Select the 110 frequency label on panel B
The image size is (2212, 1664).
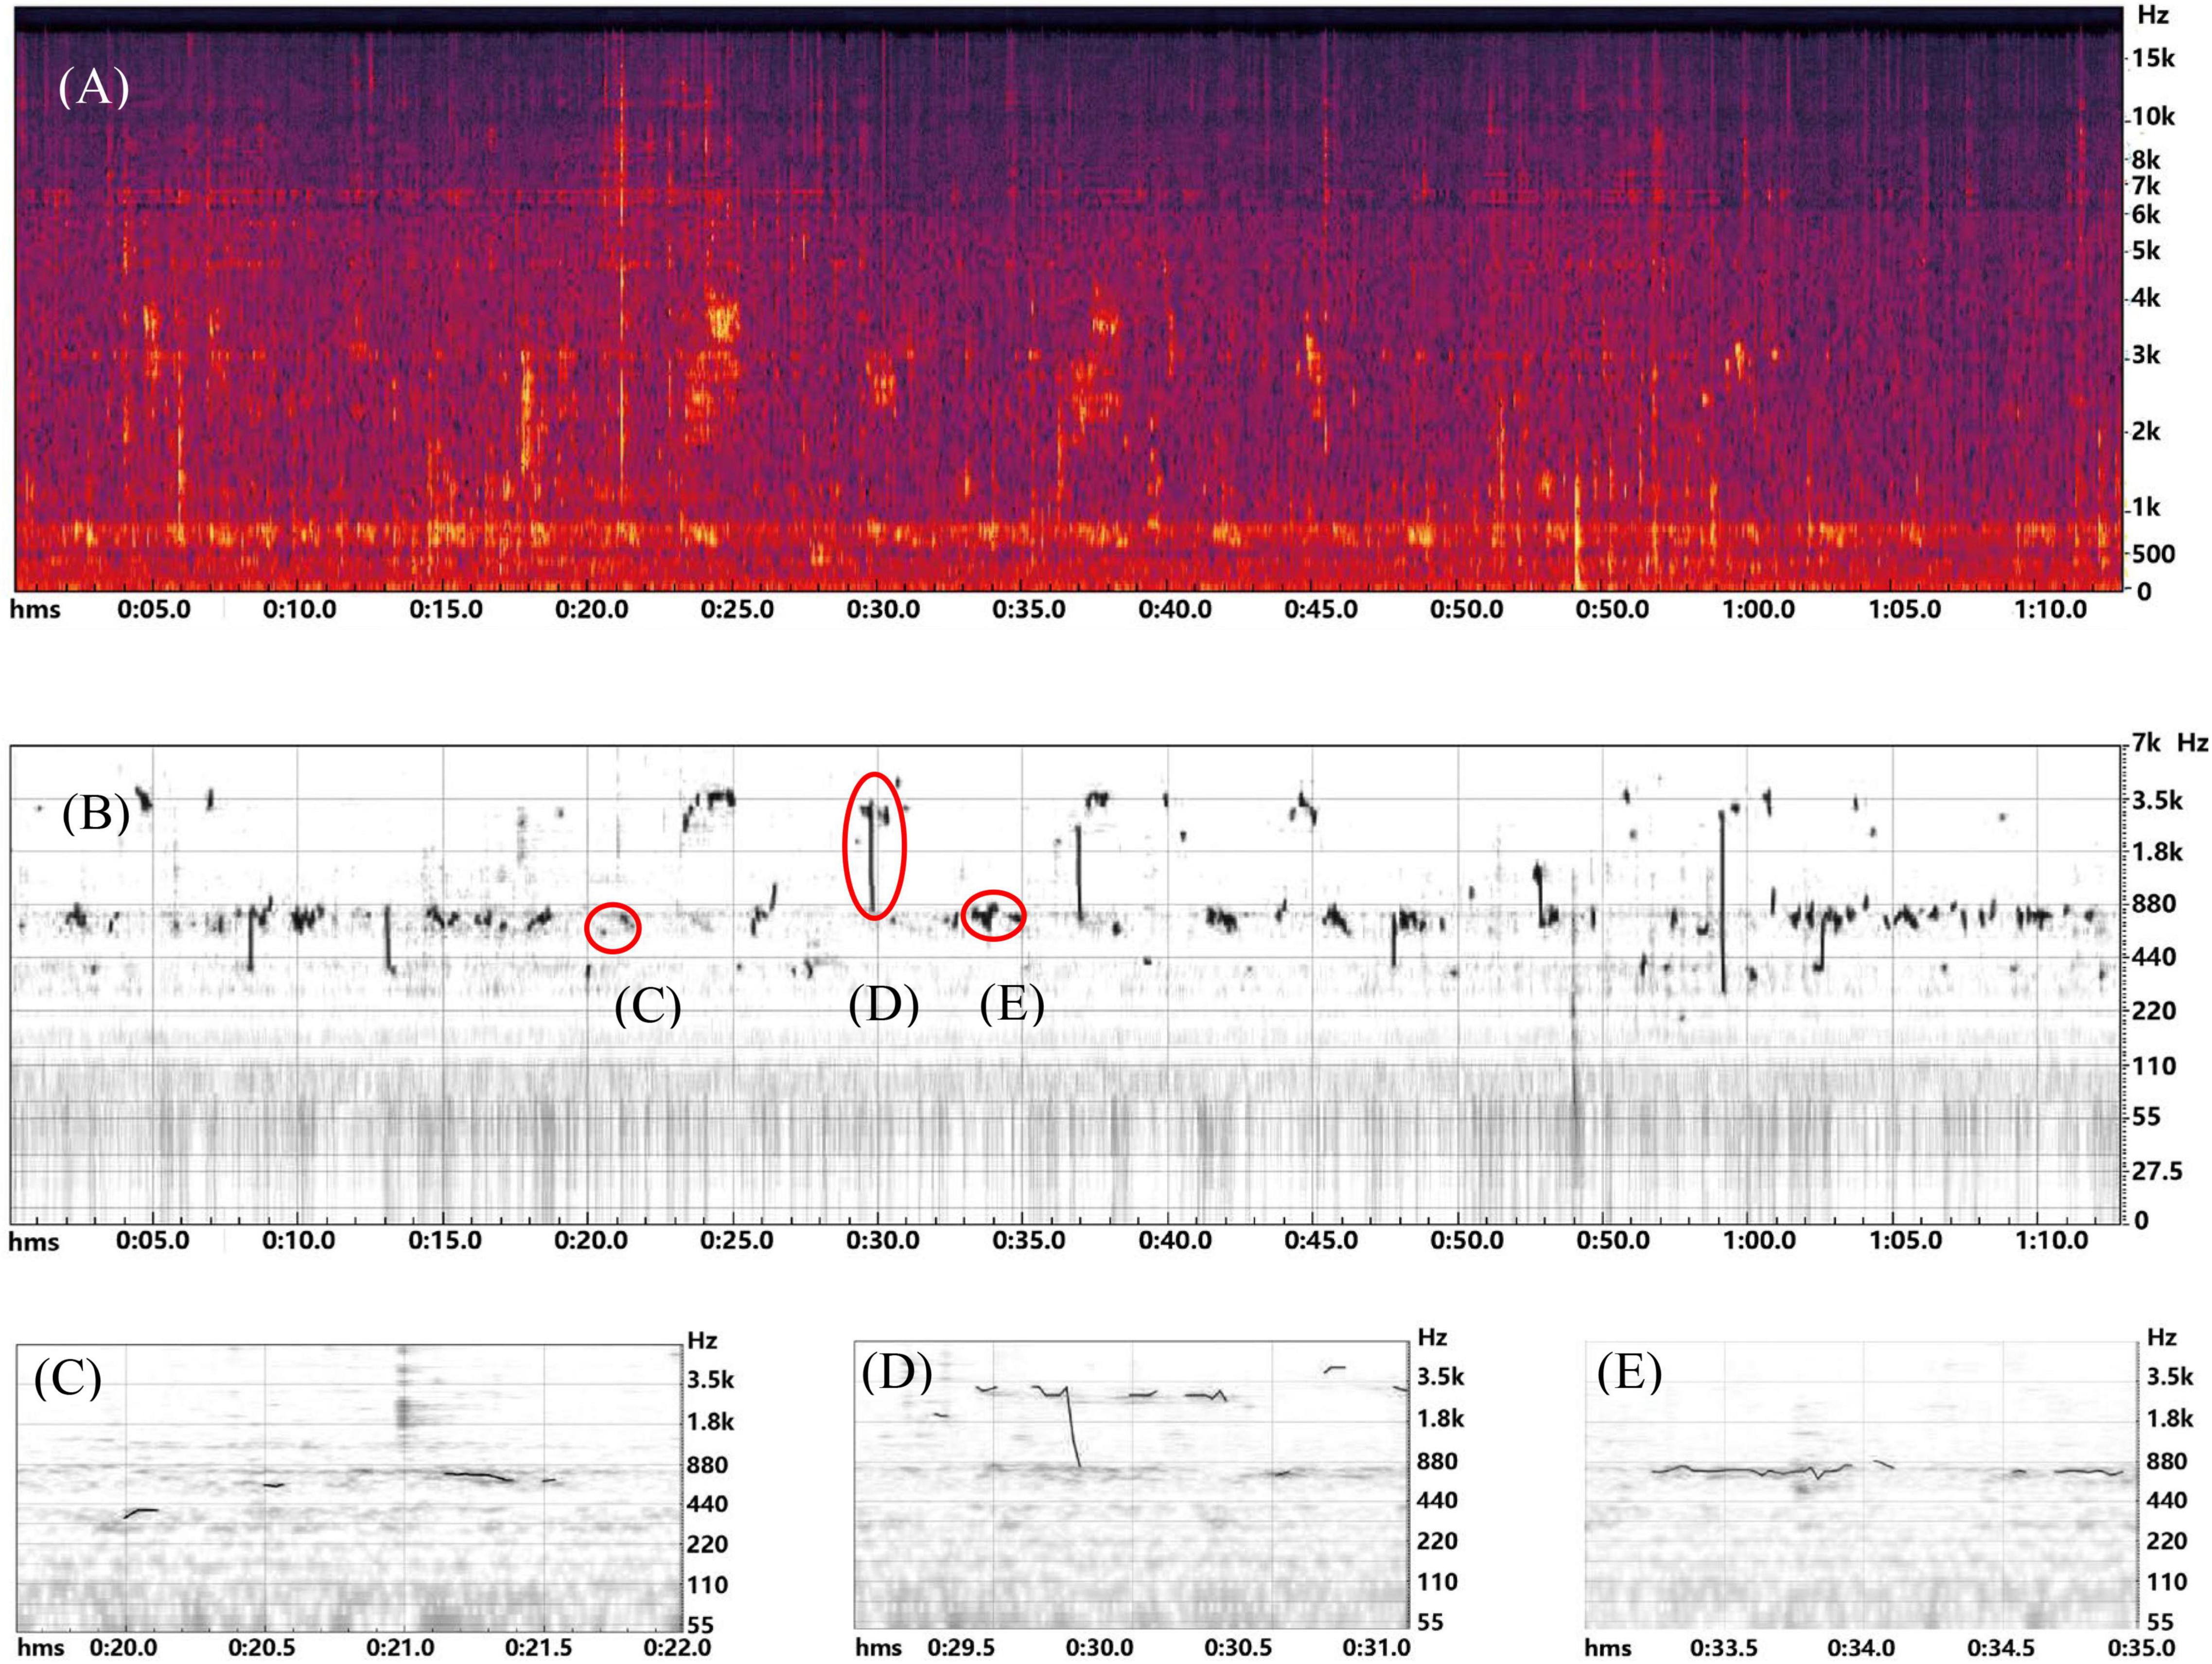click(2154, 1066)
